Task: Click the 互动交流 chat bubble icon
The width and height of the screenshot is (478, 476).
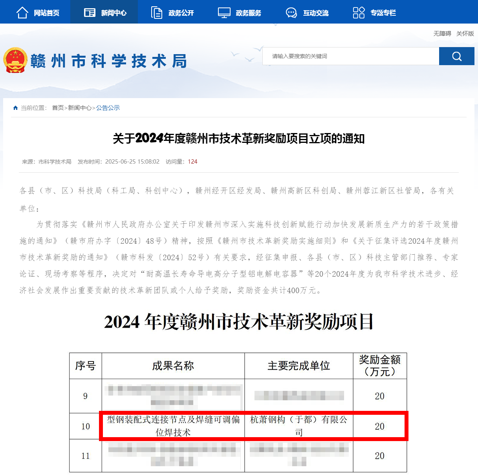Action: pyautogui.click(x=291, y=13)
